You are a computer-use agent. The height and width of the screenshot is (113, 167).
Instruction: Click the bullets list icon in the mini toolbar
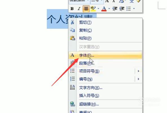coord(129,9)
